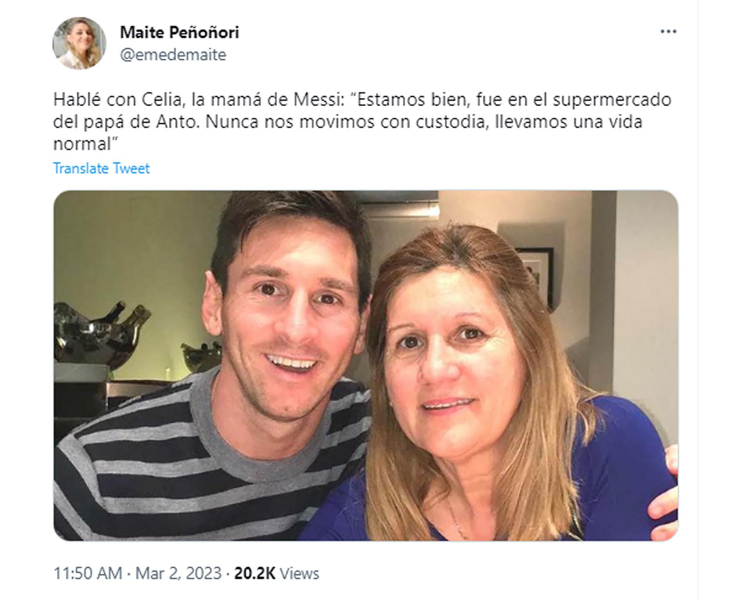Click Maite Peñoñori's round profile avatar
Image resolution: width=750 pixels, height=600 pixels.
(x=79, y=43)
